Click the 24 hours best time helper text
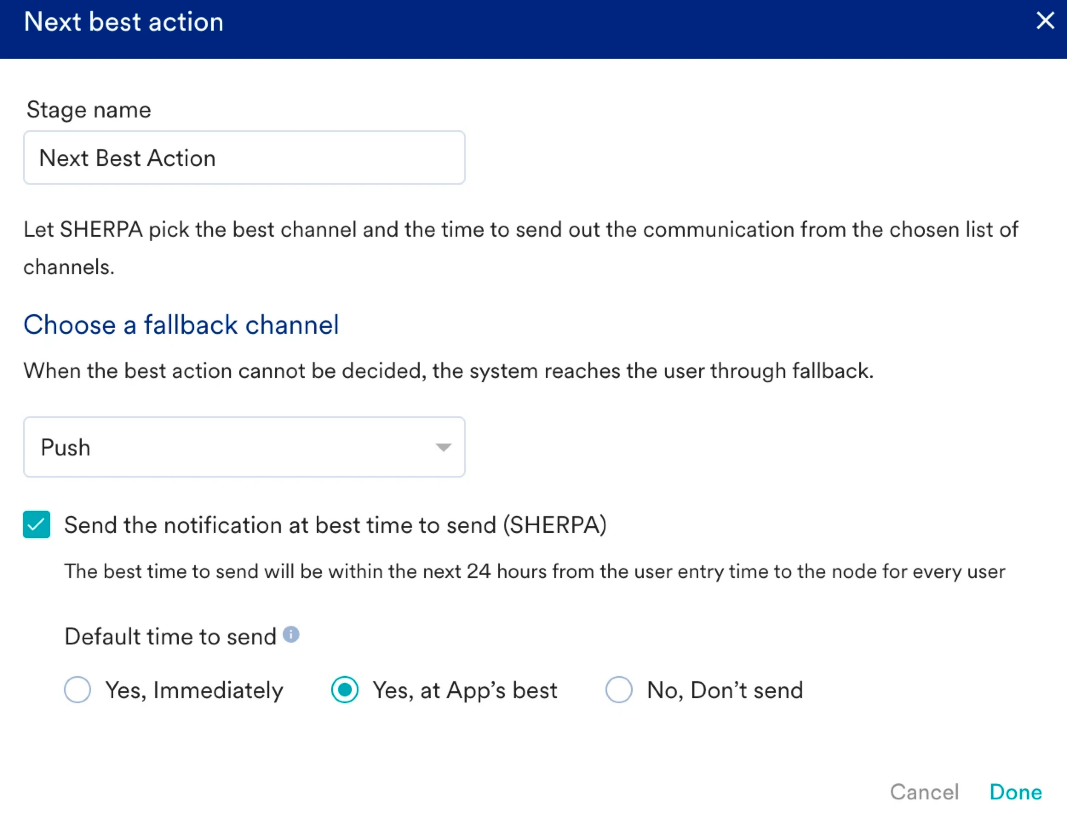This screenshot has width=1067, height=819. 534,571
